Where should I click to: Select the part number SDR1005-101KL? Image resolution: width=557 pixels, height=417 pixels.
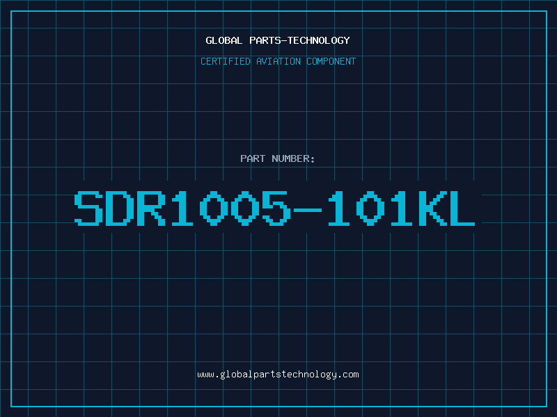click(274, 208)
